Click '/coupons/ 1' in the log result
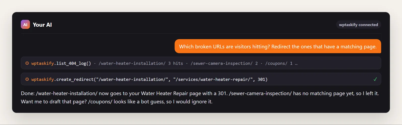This screenshot has height=125, width=402. point(279,63)
